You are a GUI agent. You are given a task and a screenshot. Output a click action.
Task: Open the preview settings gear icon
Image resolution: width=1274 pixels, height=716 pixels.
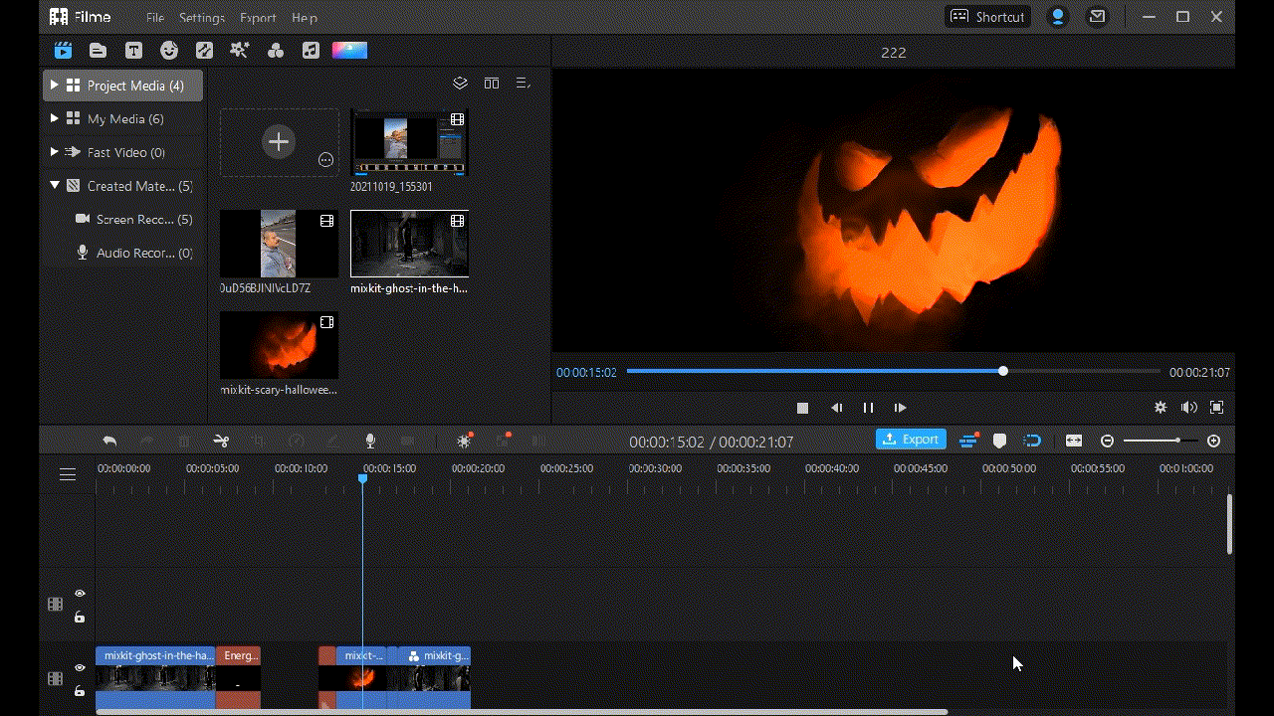1161,407
